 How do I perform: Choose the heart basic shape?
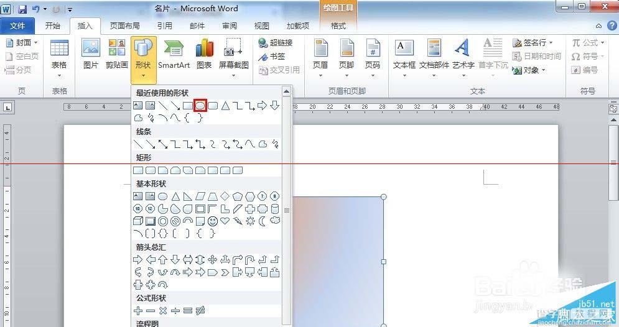click(x=225, y=221)
